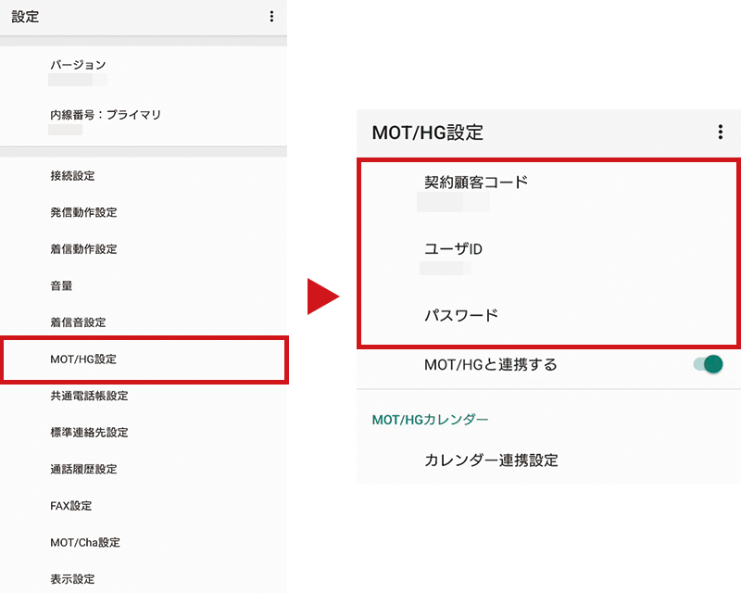The image size is (741, 593).
Task: Open overflow menu in MOT/HG設定 header
Action: 721,132
